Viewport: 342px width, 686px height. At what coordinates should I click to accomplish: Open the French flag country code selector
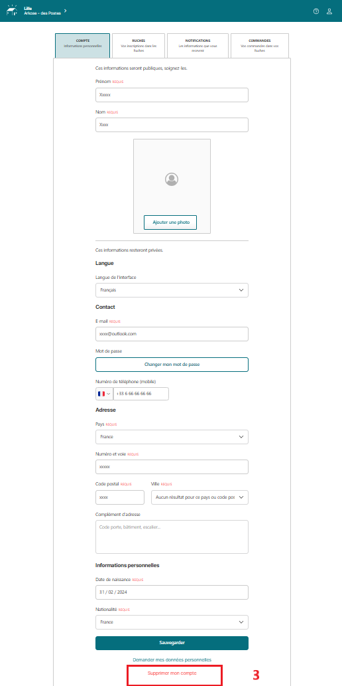coord(105,394)
